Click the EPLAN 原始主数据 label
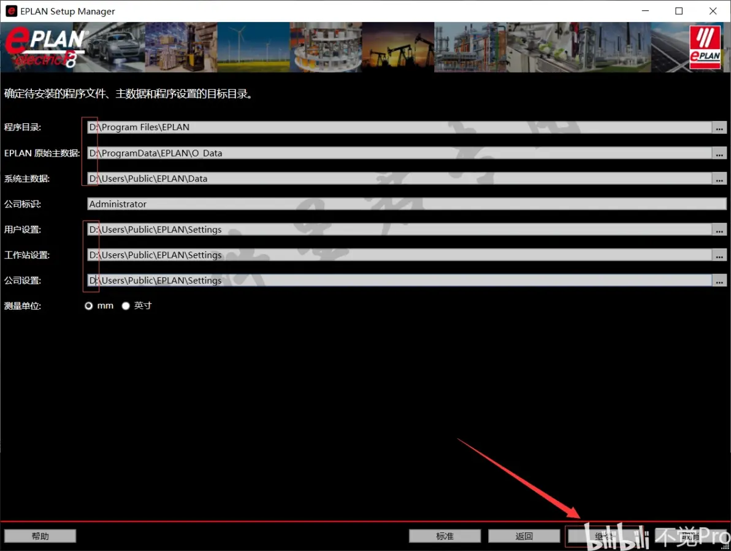This screenshot has width=731, height=551. point(42,153)
